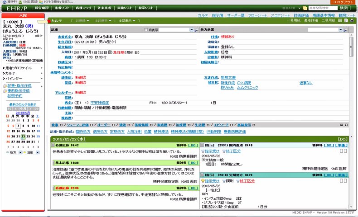Click the plus icon next to 末梢血一般
Image resolution: width=358 pixels, height=217 pixels.
[x=203, y=160]
